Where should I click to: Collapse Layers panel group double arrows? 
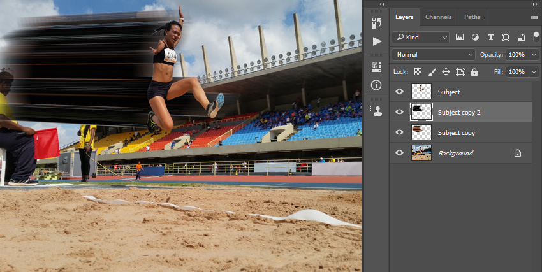click(535, 4)
